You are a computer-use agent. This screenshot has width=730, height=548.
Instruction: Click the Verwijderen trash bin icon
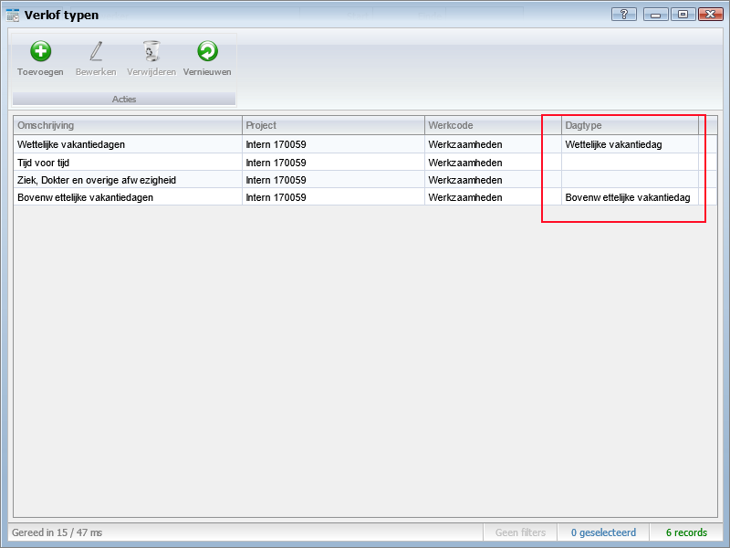[151, 52]
